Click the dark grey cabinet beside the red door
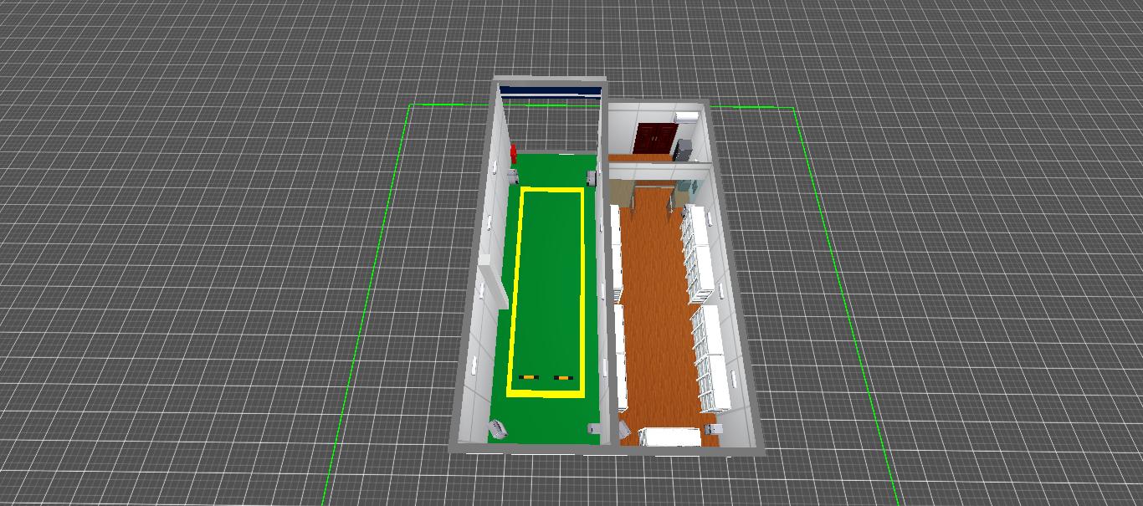The image size is (1143, 506). tap(684, 151)
